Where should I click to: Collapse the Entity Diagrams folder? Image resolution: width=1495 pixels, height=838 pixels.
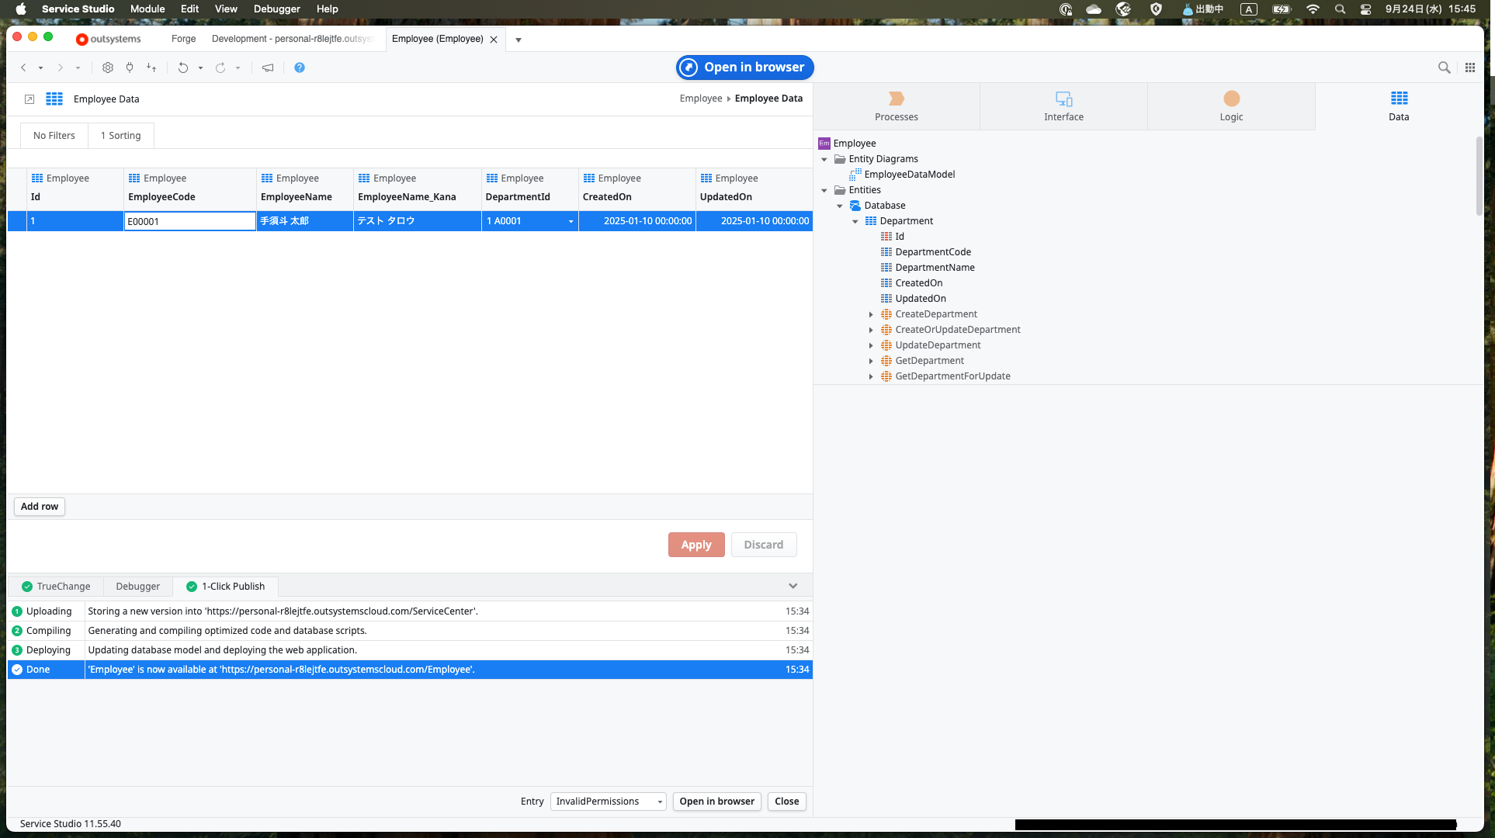[x=824, y=159]
